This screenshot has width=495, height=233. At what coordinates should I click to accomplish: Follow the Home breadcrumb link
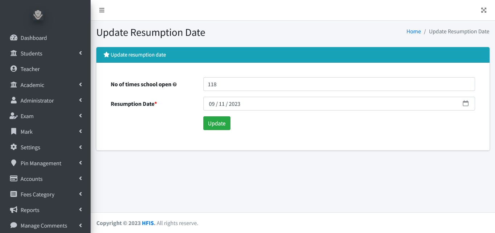coord(413,32)
